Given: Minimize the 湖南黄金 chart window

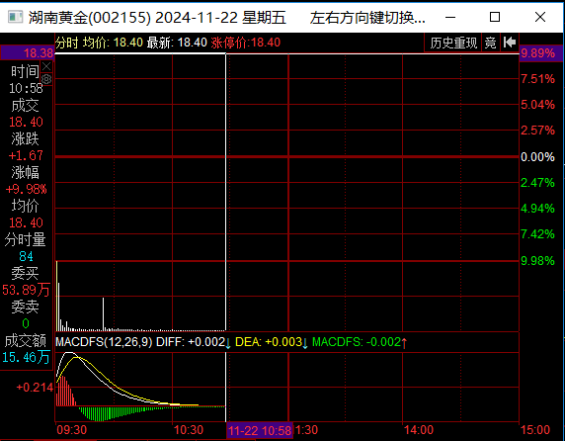Looking at the screenshot, I should click(x=450, y=17).
